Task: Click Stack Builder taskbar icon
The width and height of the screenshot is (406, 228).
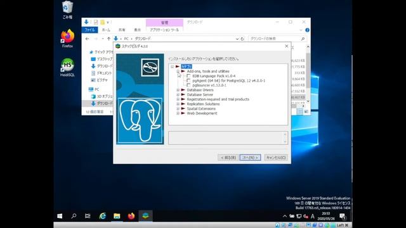Action: pos(145,216)
